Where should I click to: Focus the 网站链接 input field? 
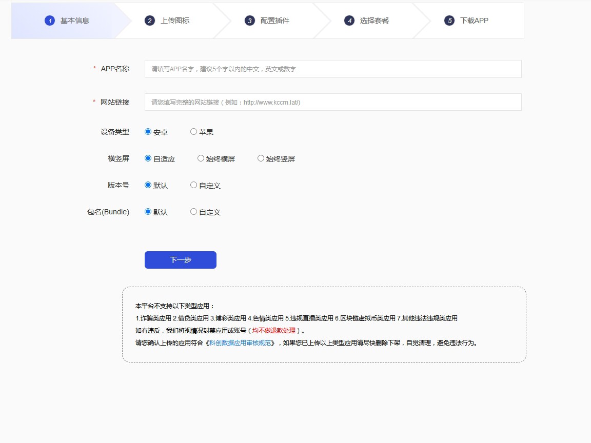point(333,102)
